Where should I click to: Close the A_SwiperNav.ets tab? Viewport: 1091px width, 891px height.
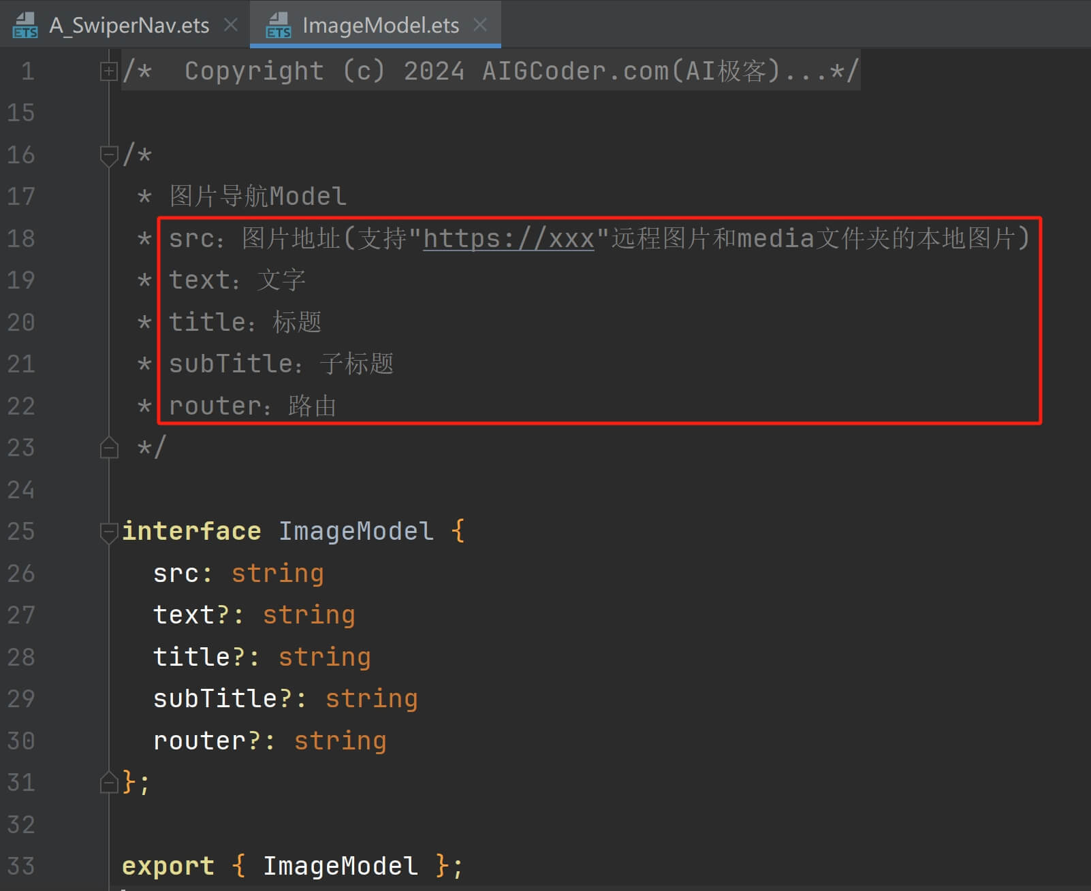pyautogui.click(x=231, y=25)
